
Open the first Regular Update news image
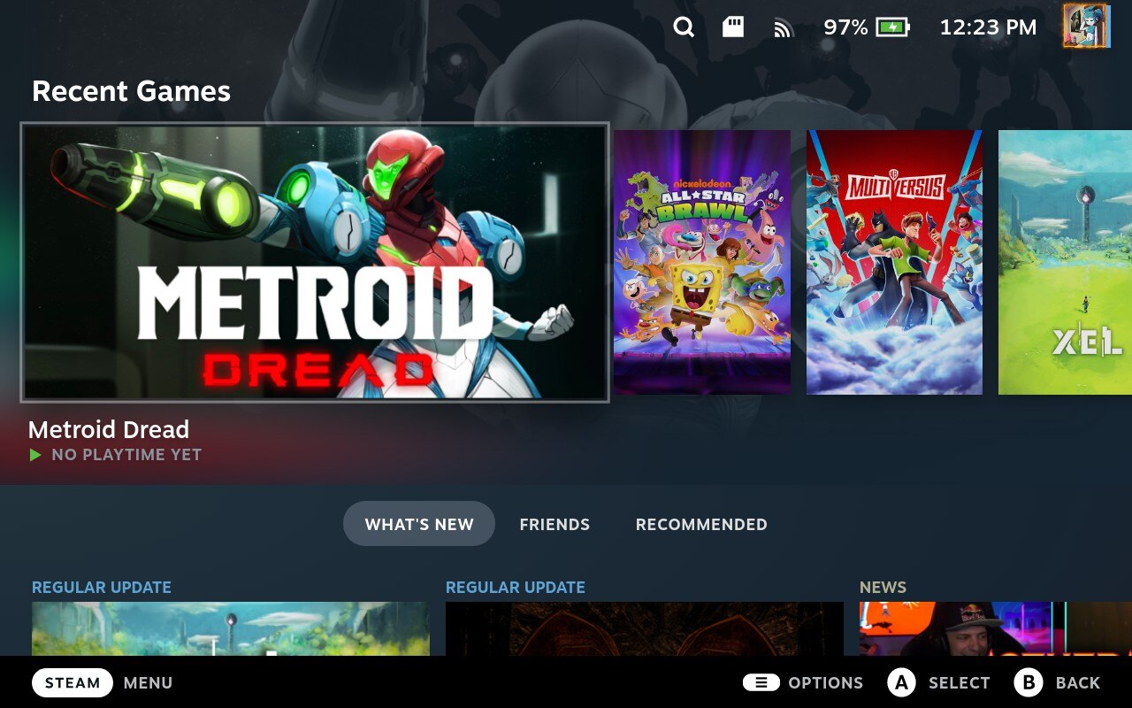231,629
